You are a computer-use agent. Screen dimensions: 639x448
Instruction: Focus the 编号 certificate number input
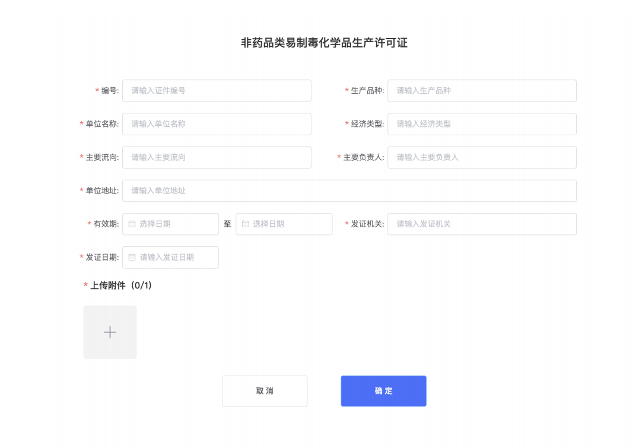217,91
